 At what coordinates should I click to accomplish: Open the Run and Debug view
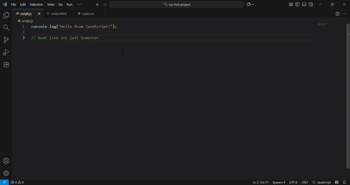(x=6, y=52)
